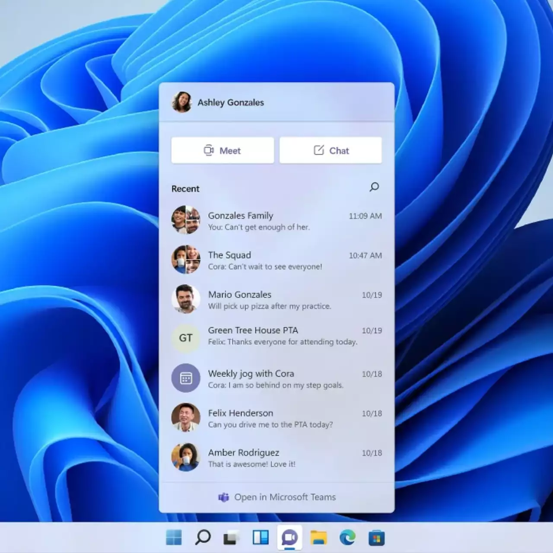Viewport: 553px width, 553px height.
Task: Open the Gonzales Family conversation
Action: point(276,220)
